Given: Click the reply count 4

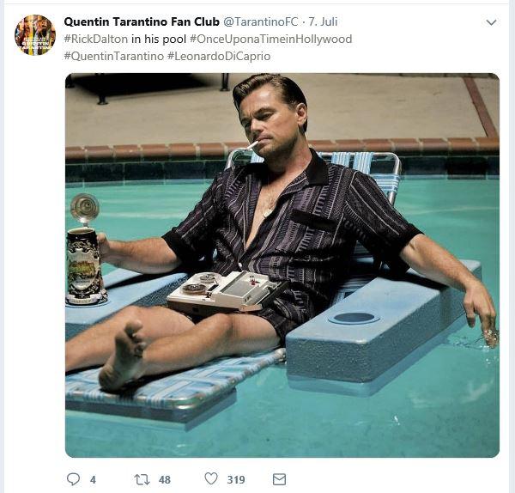Looking at the screenshot, I should (x=93, y=480).
